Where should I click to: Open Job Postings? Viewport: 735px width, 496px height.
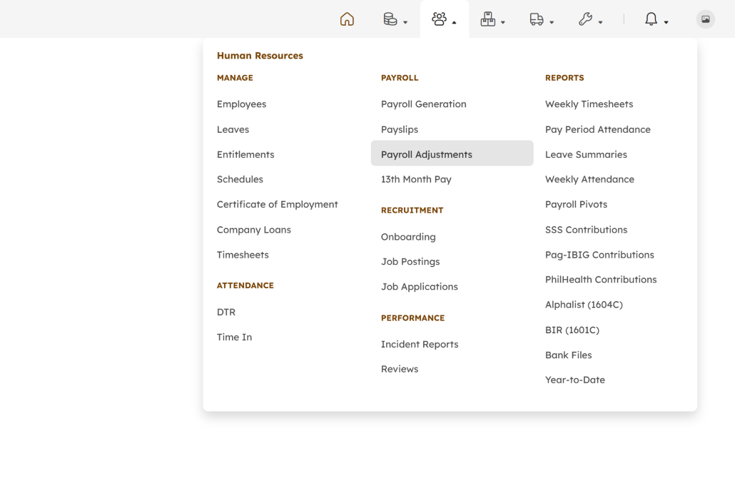click(x=410, y=262)
